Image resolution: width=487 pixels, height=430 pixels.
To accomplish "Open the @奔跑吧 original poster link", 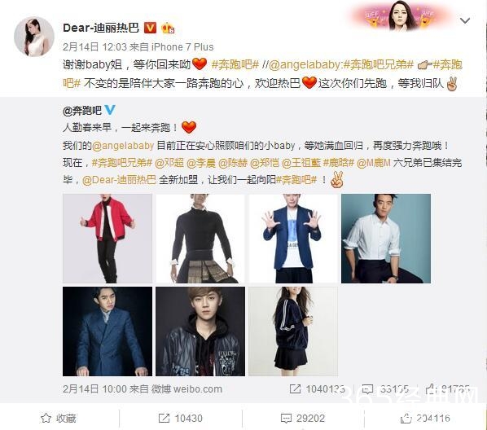I will (x=82, y=110).
